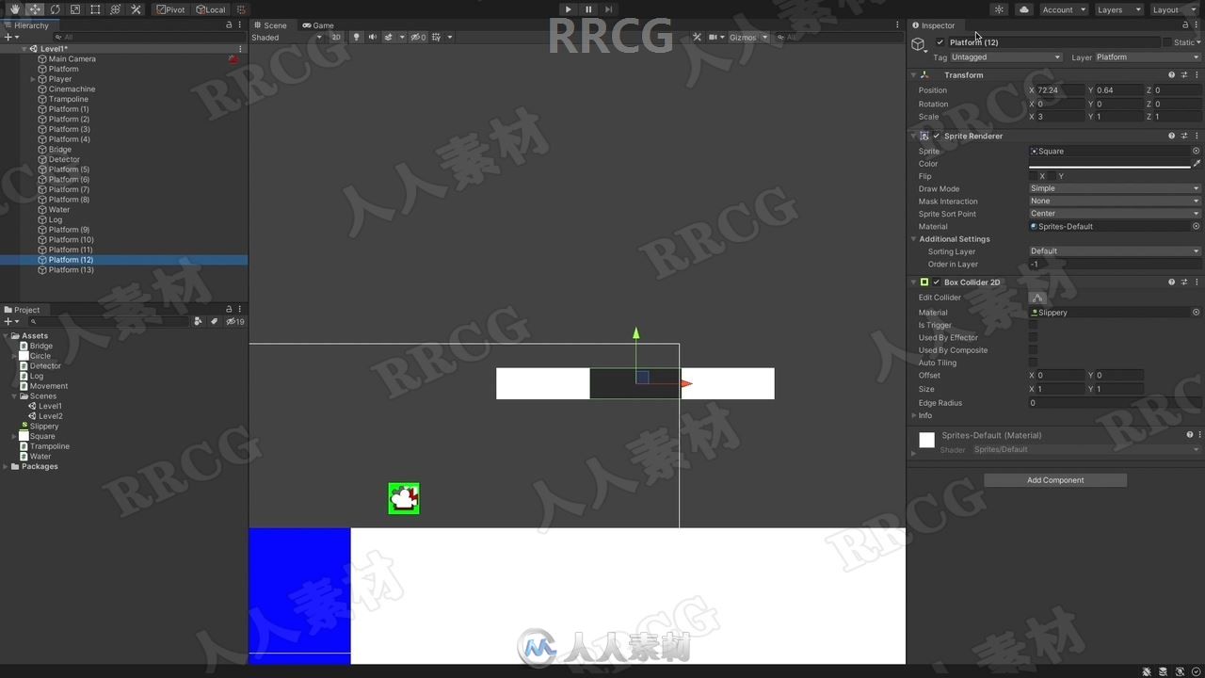The width and height of the screenshot is (1205, 678).
Task: Open Sprite Renderer preset settings
Action: tap(1184, 136)
